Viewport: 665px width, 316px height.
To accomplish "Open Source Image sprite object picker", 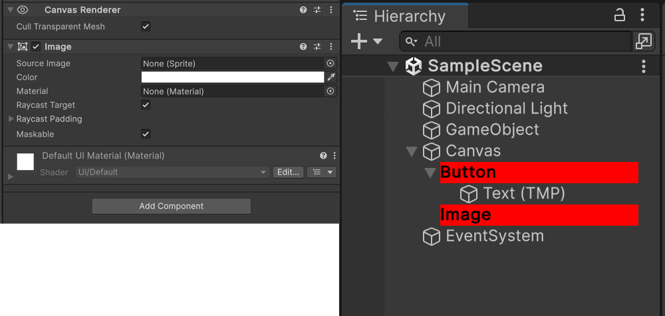I will click(x=331, y=64).
